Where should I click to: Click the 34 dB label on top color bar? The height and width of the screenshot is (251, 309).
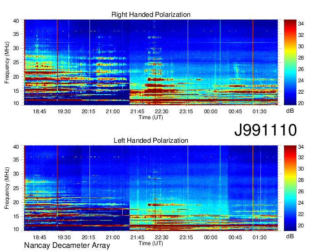pyautogui.click(x=301, y=24)
